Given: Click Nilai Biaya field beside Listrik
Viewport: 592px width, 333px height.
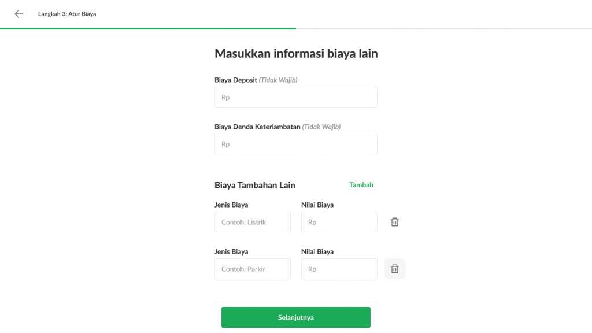Looking at the screenshot, I should coord(339,222).
